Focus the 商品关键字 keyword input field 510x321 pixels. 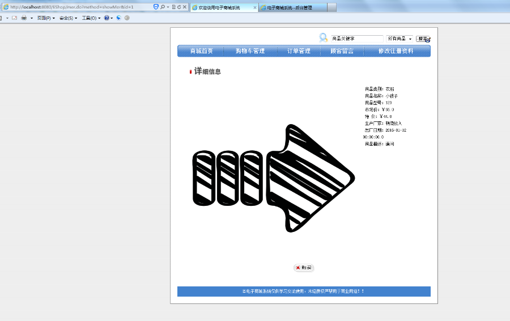pos(357,39)
